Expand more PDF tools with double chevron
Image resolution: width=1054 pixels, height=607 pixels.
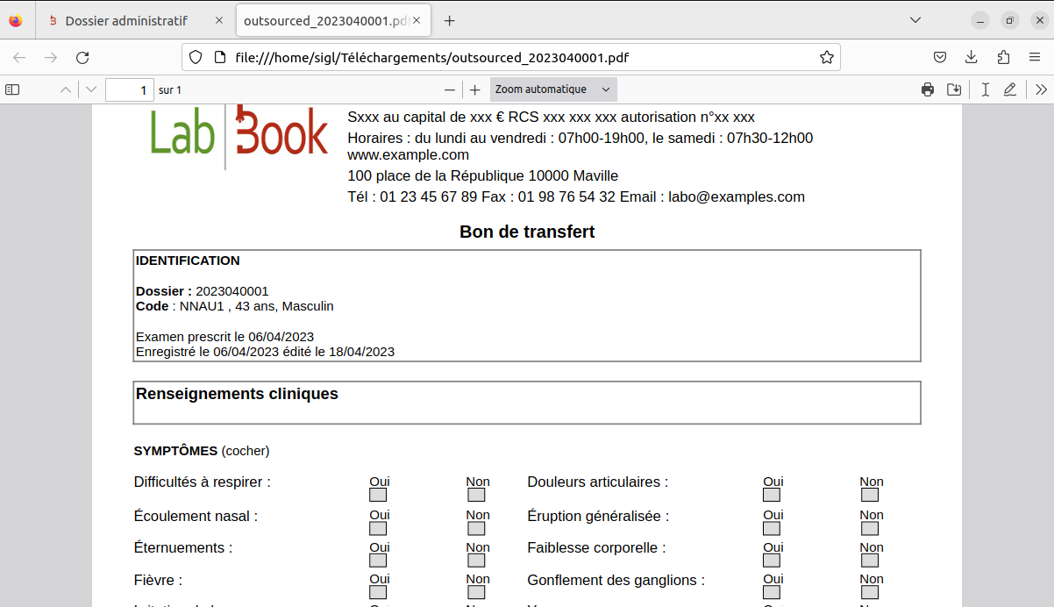(1042, 89)
